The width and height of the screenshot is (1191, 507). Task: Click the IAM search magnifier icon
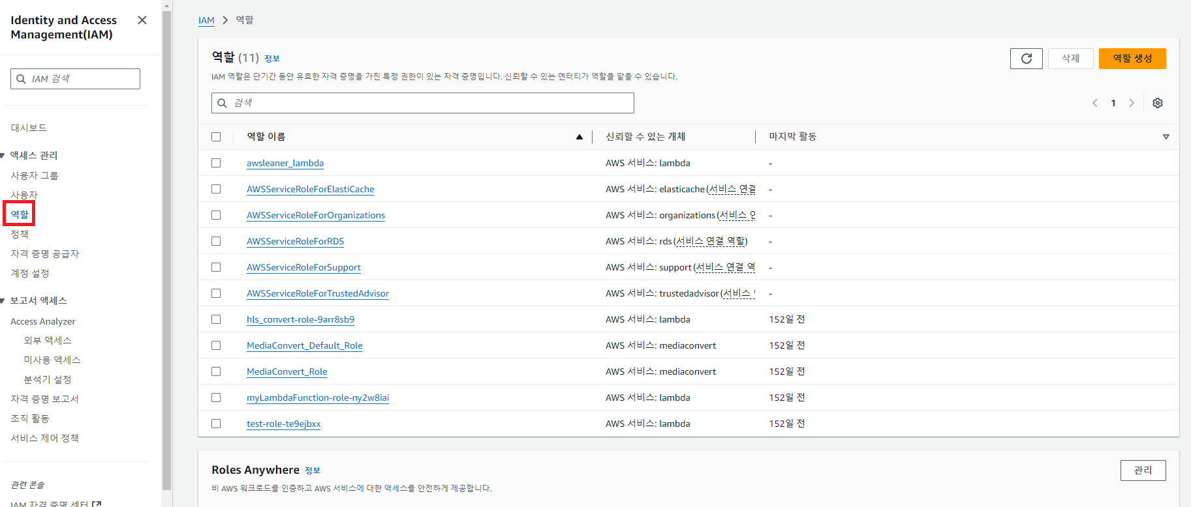(21, 79)
